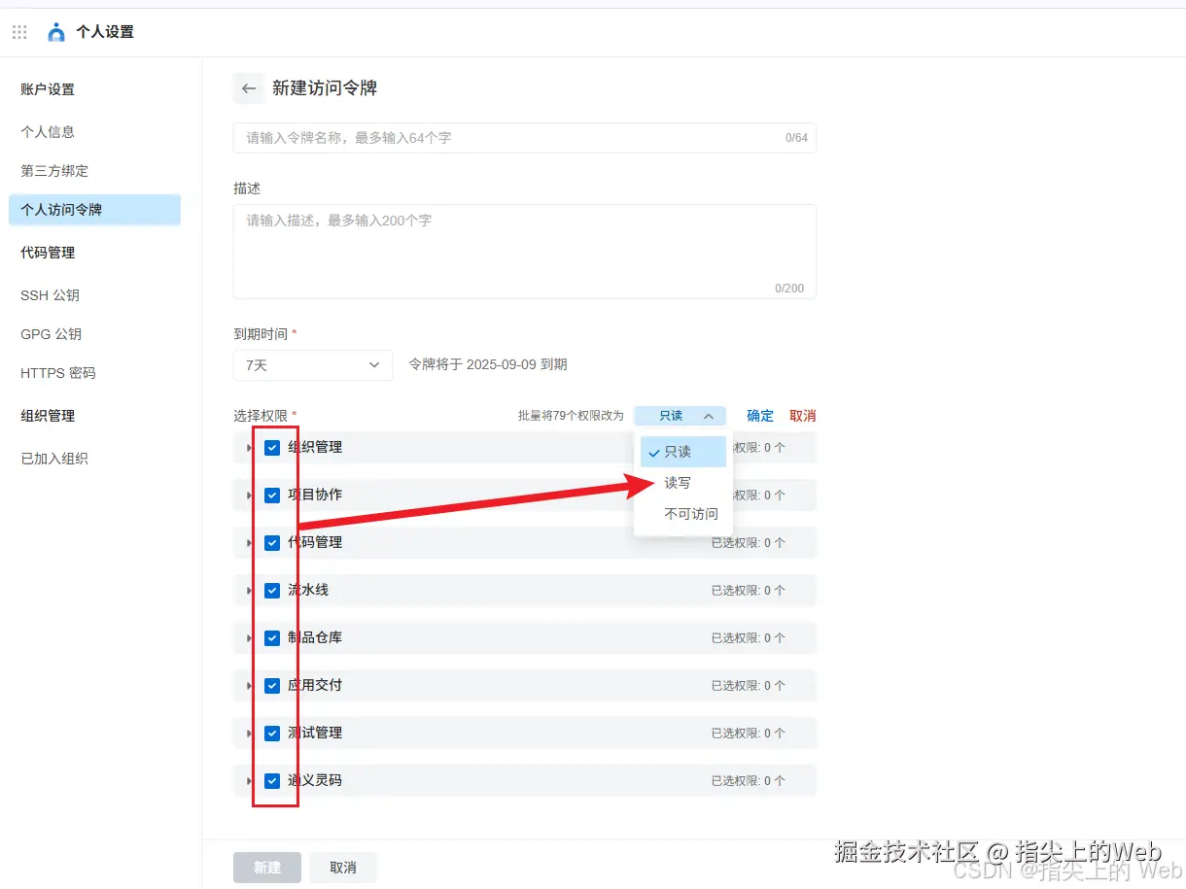Collapse the 只读 batch permission dropdown
This screenshot has width=1186, height=889.
click(680, 415)
